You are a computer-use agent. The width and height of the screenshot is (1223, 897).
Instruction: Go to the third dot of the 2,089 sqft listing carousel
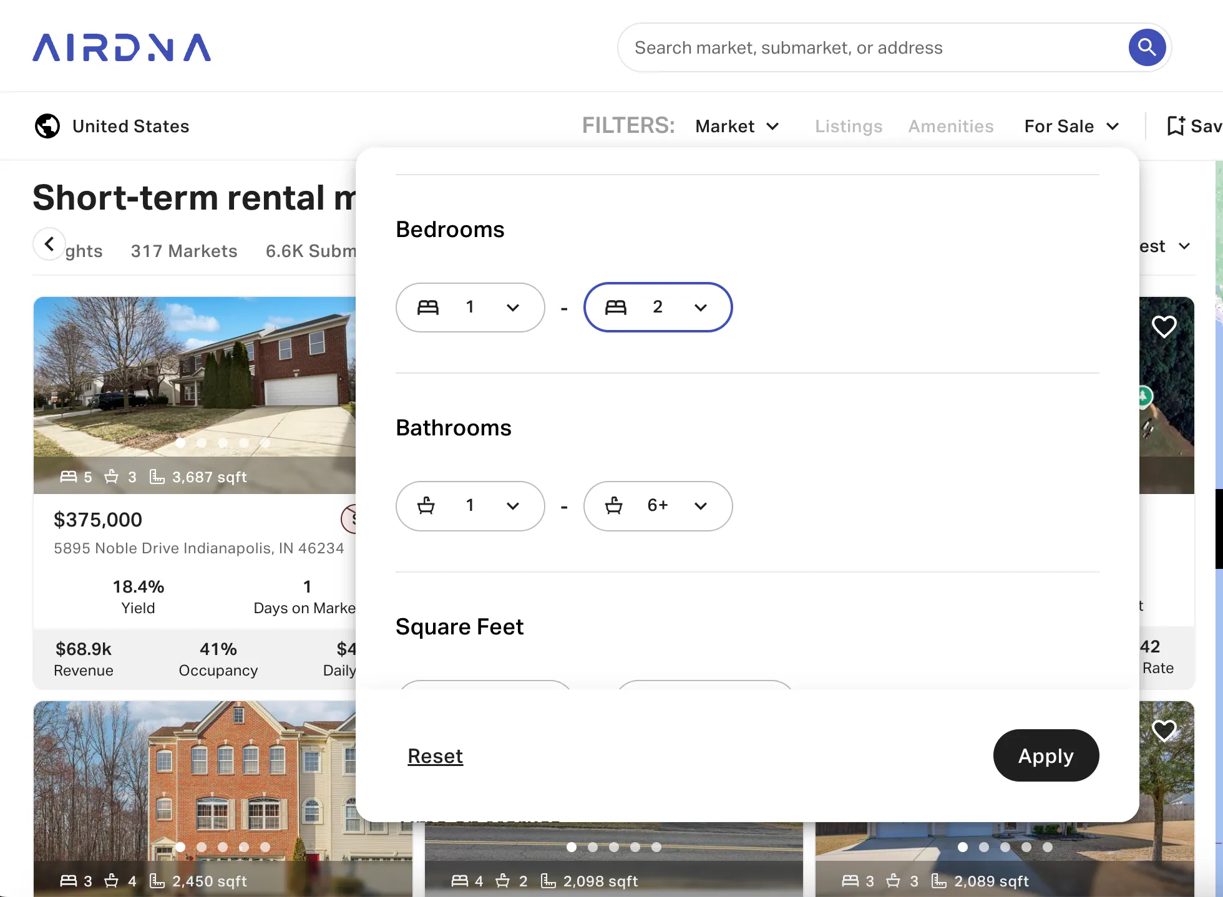point(1005,847)
